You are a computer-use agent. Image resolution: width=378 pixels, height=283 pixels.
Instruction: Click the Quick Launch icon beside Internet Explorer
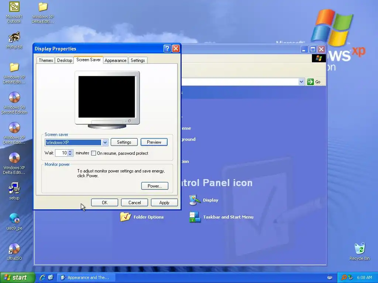tap(51, 277)
